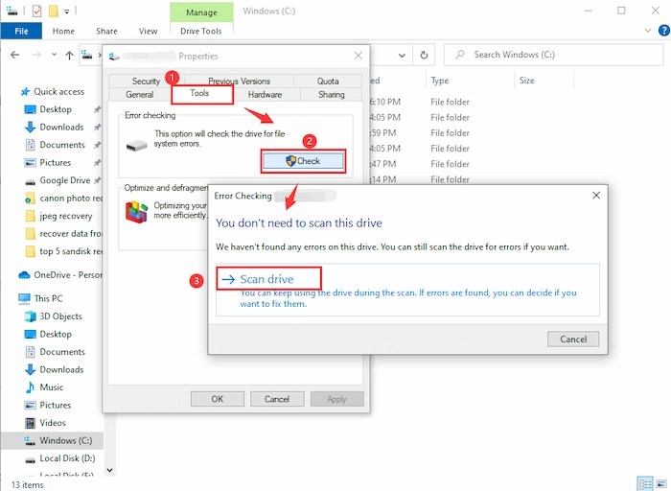Switch to the Home ribbon tab
671x491 pixels.
pos(63,31)
